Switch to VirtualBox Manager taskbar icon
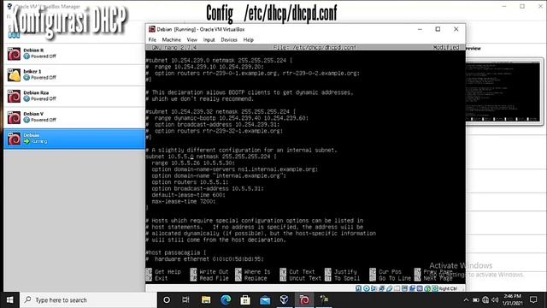Viewport: 547px width, 308px height. coord(285,300)
